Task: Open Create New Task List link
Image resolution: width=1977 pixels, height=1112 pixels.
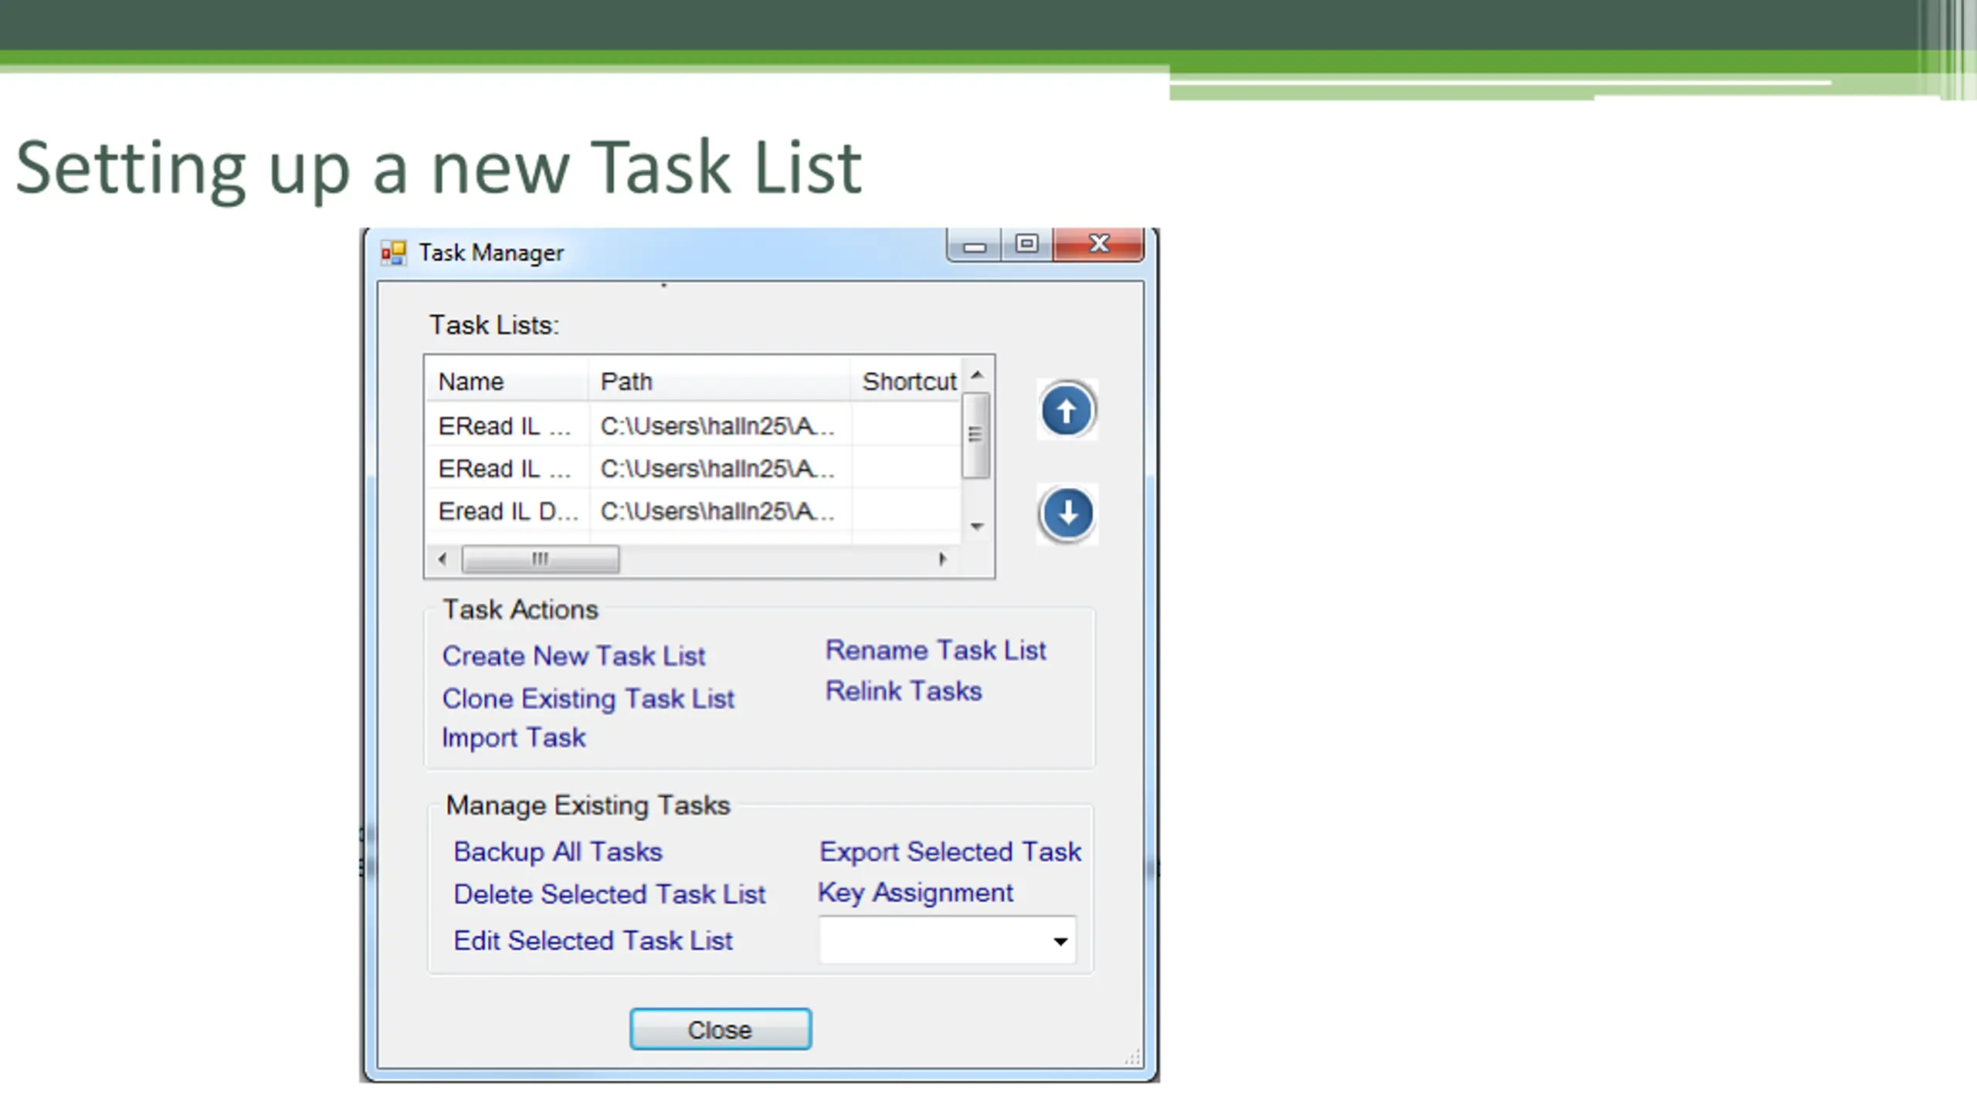Action: [573, 656]
